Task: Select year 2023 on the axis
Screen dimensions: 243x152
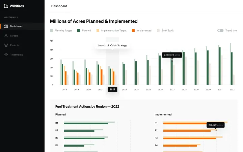Action: (124, 89)
